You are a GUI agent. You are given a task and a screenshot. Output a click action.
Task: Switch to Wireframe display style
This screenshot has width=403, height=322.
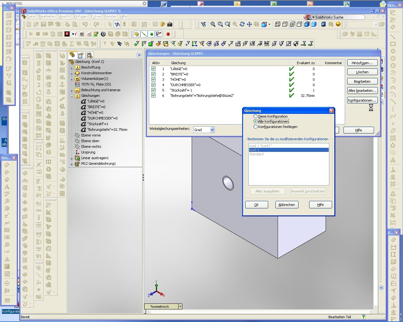[x=278, y=24]
